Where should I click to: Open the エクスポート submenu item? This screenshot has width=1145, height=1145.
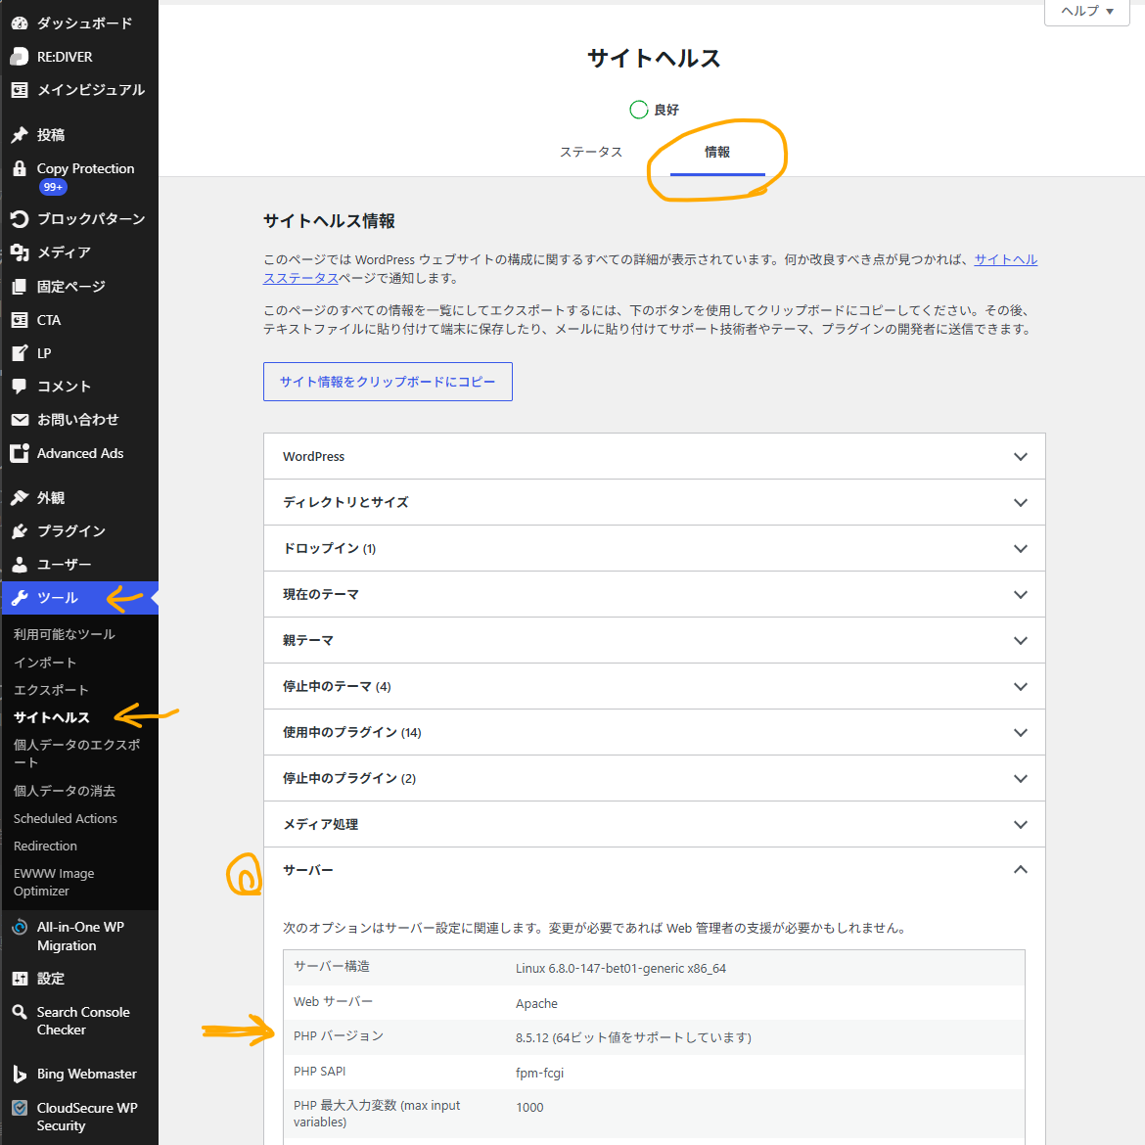(x=51, y=690)
